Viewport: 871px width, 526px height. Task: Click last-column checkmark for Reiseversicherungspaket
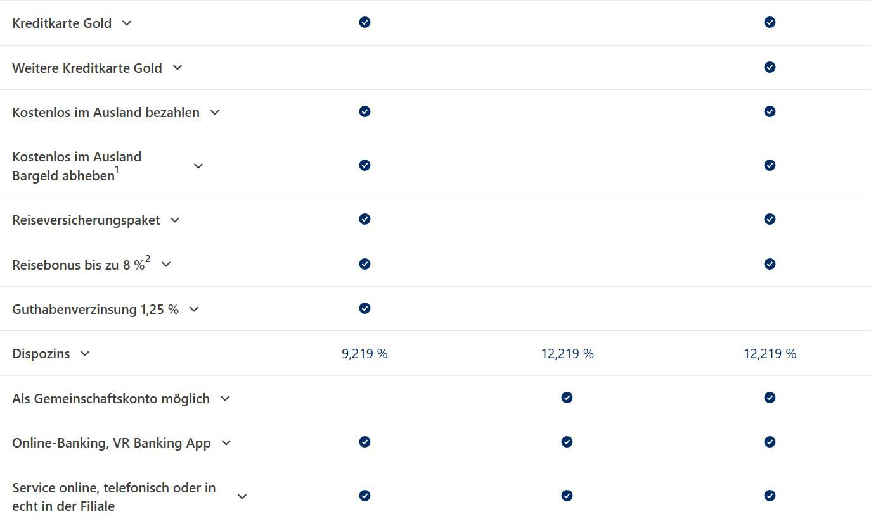770,219
